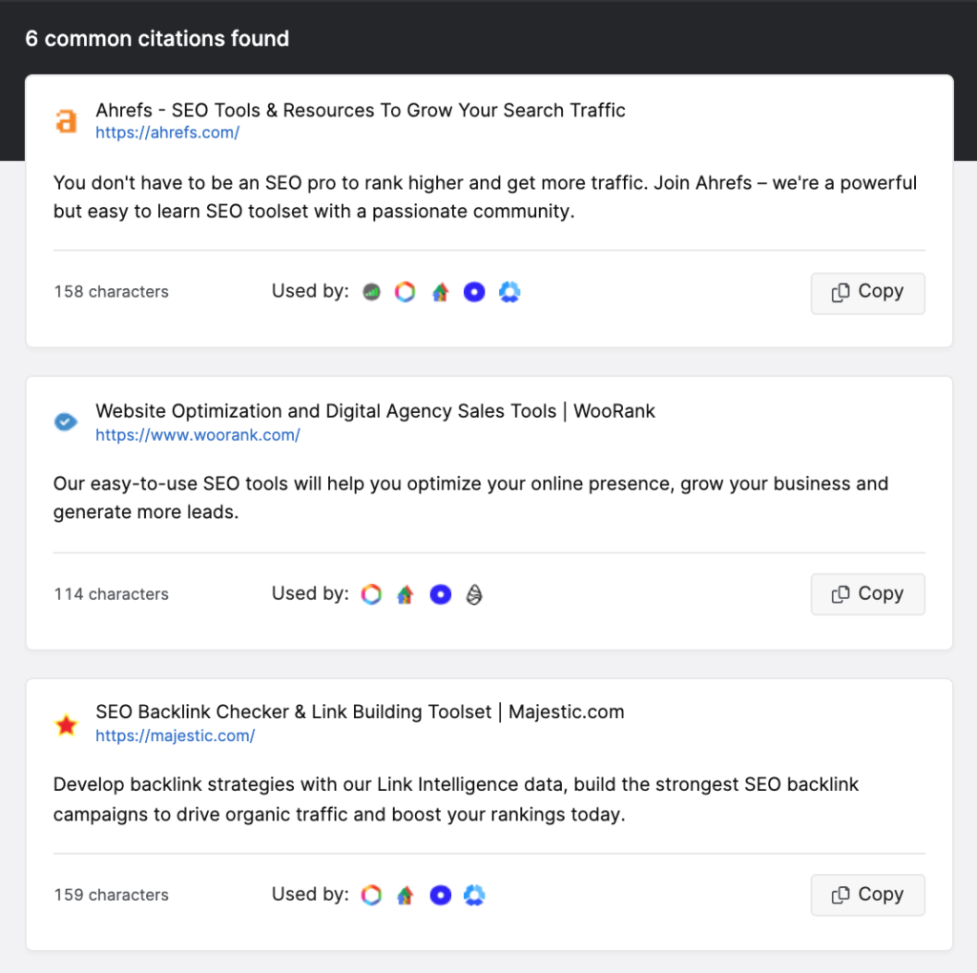
Task: Click the 'Used by:' label in the Majestic card
Action: pyautogui.click(x=310, y=895)
